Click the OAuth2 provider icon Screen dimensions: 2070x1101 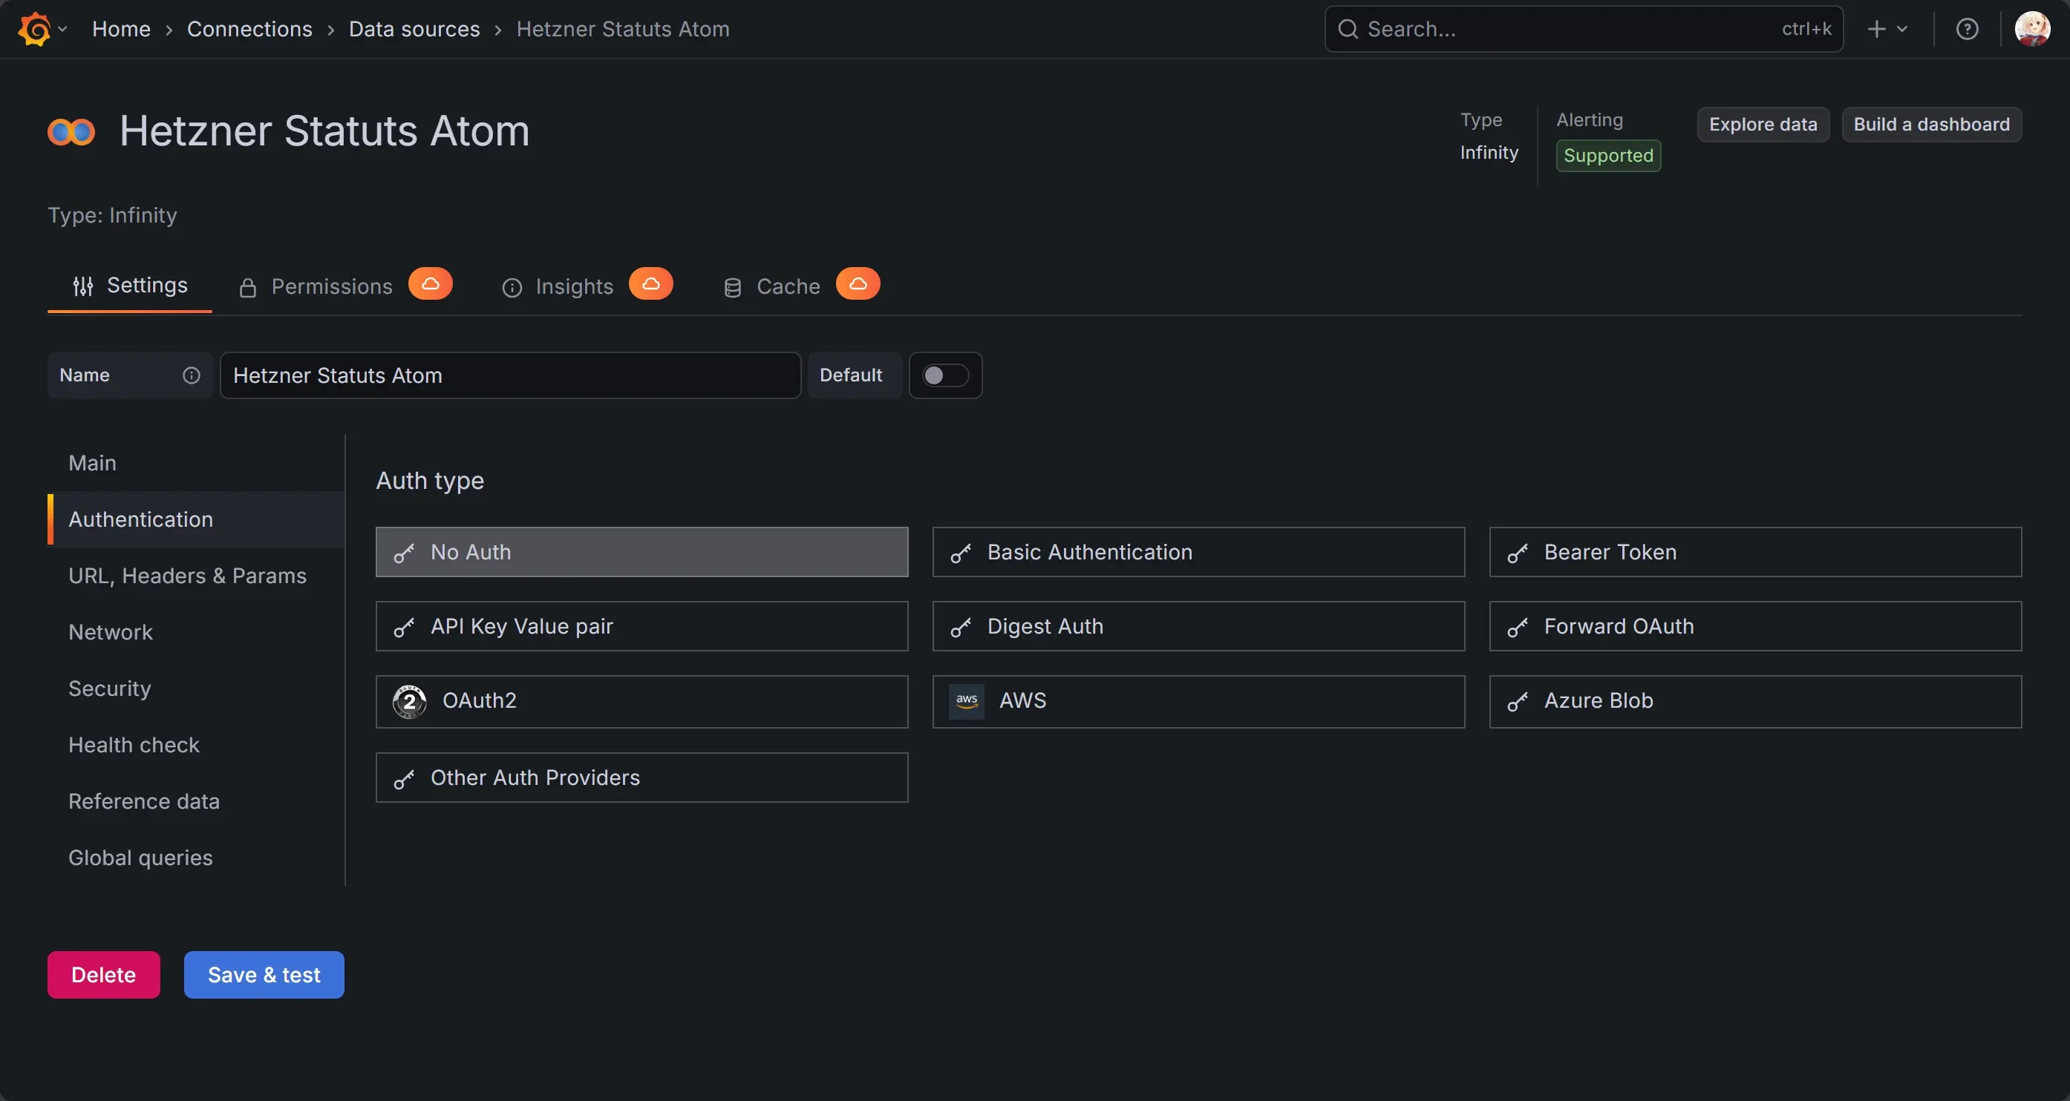point(409,700)
